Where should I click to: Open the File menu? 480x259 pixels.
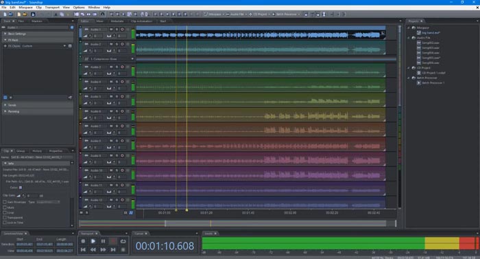pos(3,8)
